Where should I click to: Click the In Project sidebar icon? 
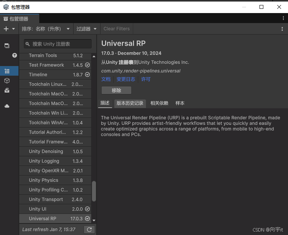point(7,46)
